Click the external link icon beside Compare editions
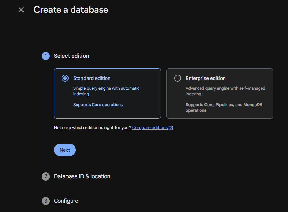 coord(171,128)
